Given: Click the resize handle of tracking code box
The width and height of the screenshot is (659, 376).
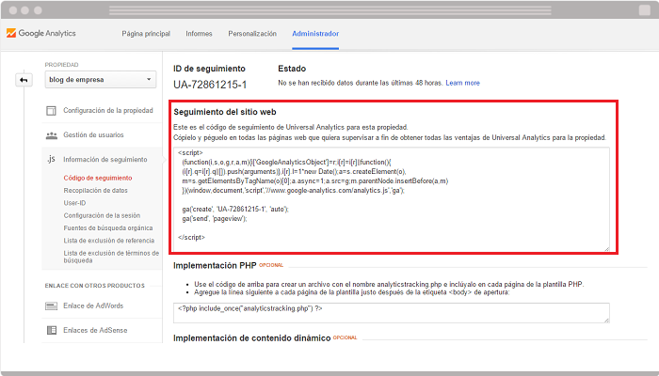Looking at the screenshot, I should (x=606, y=249).
